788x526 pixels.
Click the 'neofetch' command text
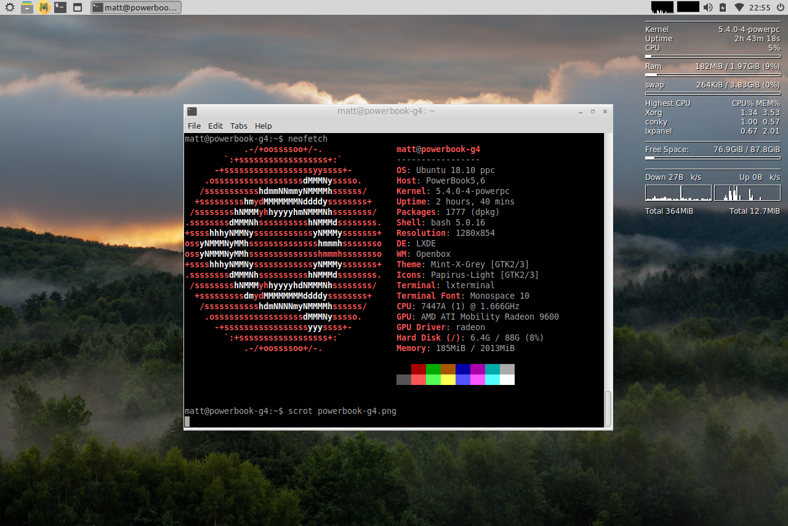coord(308,139)
